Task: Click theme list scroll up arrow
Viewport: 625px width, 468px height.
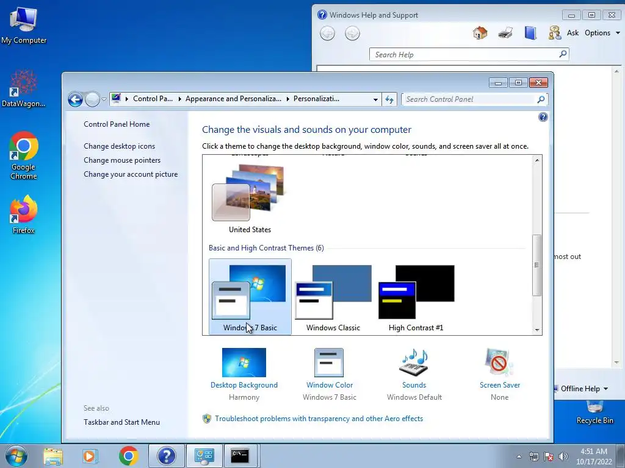Action: click(x=537, y=160)
